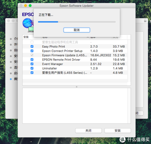The width and height of the screenshot is (151, 144).
Task: Click the version 1.4.0 cell
Action: click(94, 51)
